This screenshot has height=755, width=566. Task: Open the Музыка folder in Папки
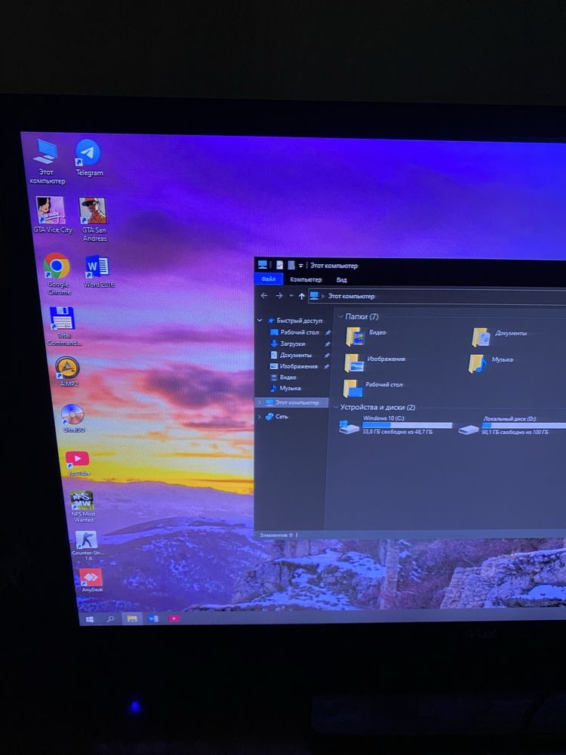491,363
